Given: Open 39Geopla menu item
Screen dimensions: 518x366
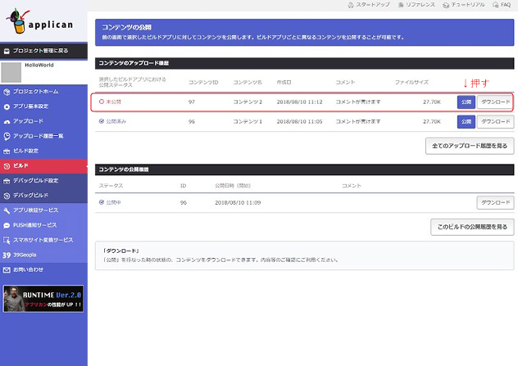Looking at the screenshot, I should tap(43, 255).
